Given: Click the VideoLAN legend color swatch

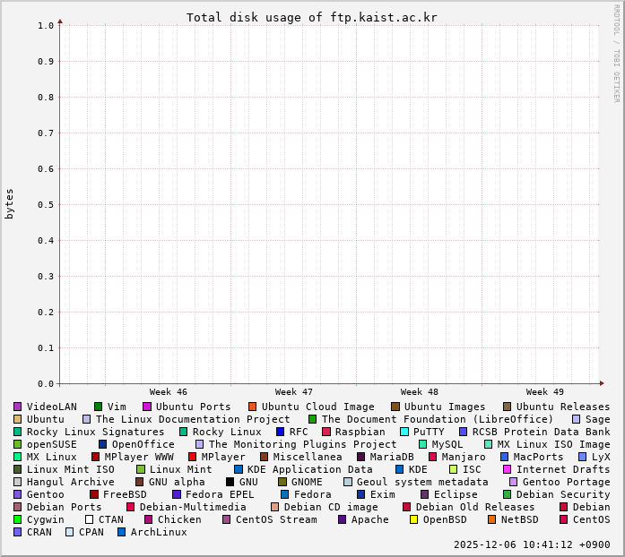Looking at the screenshot, I should click(17, 407).
